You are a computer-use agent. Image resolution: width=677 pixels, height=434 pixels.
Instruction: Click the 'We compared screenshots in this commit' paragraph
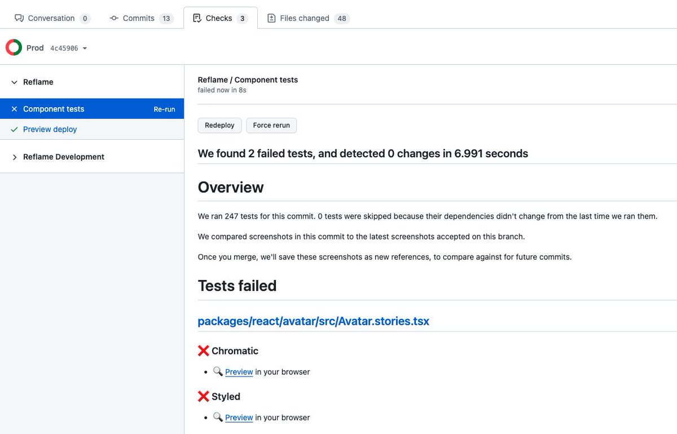pos(361,237)
